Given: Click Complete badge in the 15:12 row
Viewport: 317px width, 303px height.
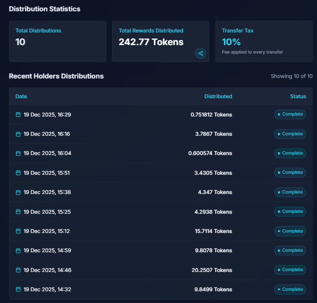Looking at the screenshot, I should click(x=290, y=231).
